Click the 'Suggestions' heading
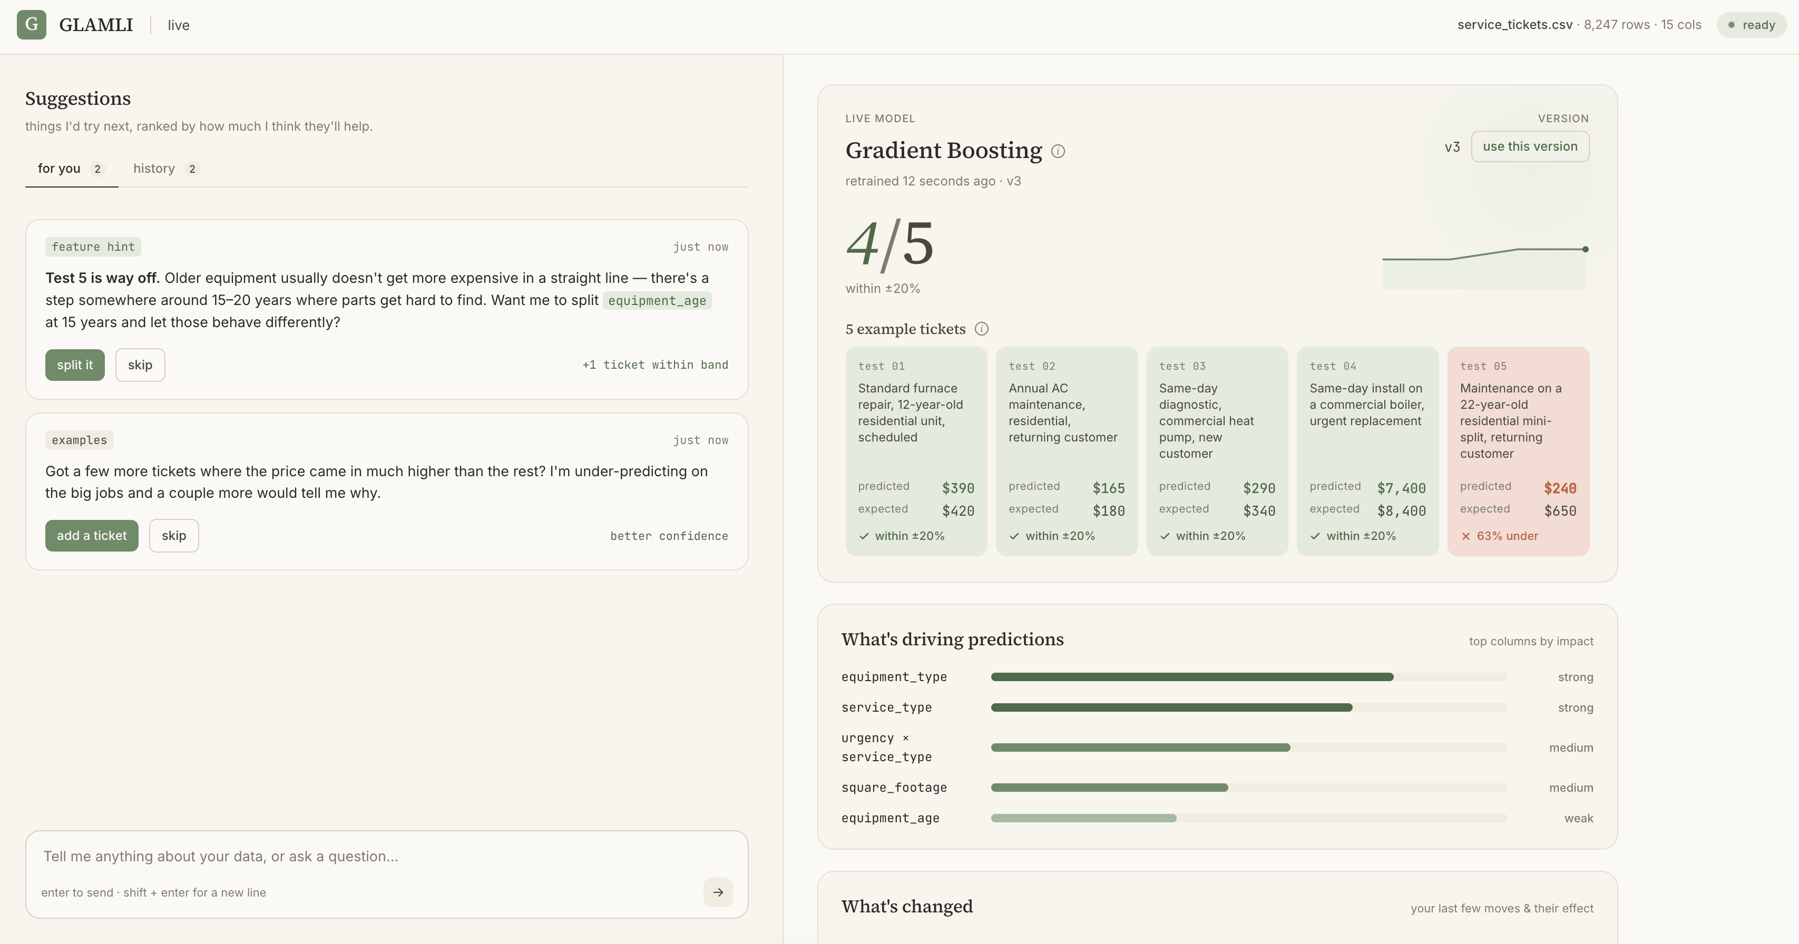Image resolution: width=1799 pixels, height=944 pixels. (77, 99)
